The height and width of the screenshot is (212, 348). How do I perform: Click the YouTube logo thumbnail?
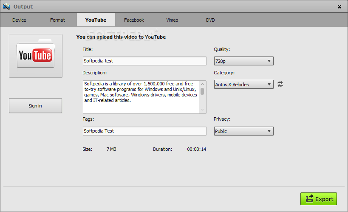click(36, 56)
